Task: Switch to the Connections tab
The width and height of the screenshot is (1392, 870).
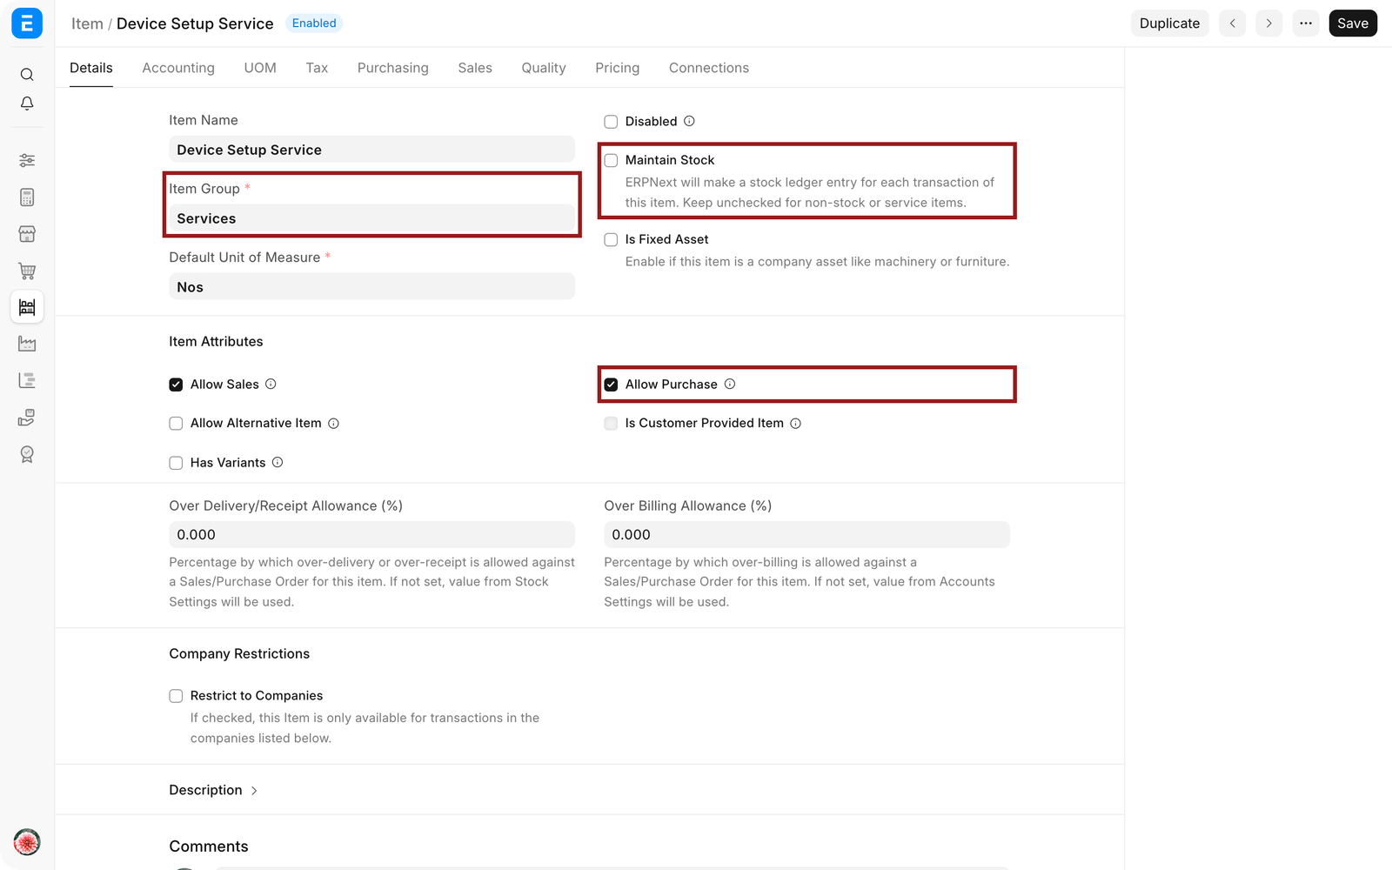Action: point(709,68)
